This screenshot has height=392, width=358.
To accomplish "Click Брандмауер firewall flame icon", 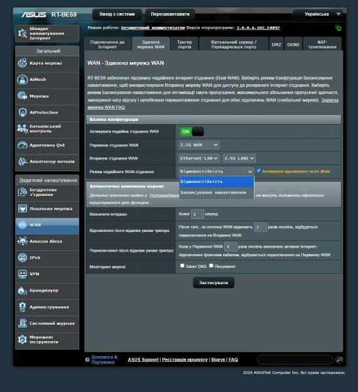I will pos(22,291).
